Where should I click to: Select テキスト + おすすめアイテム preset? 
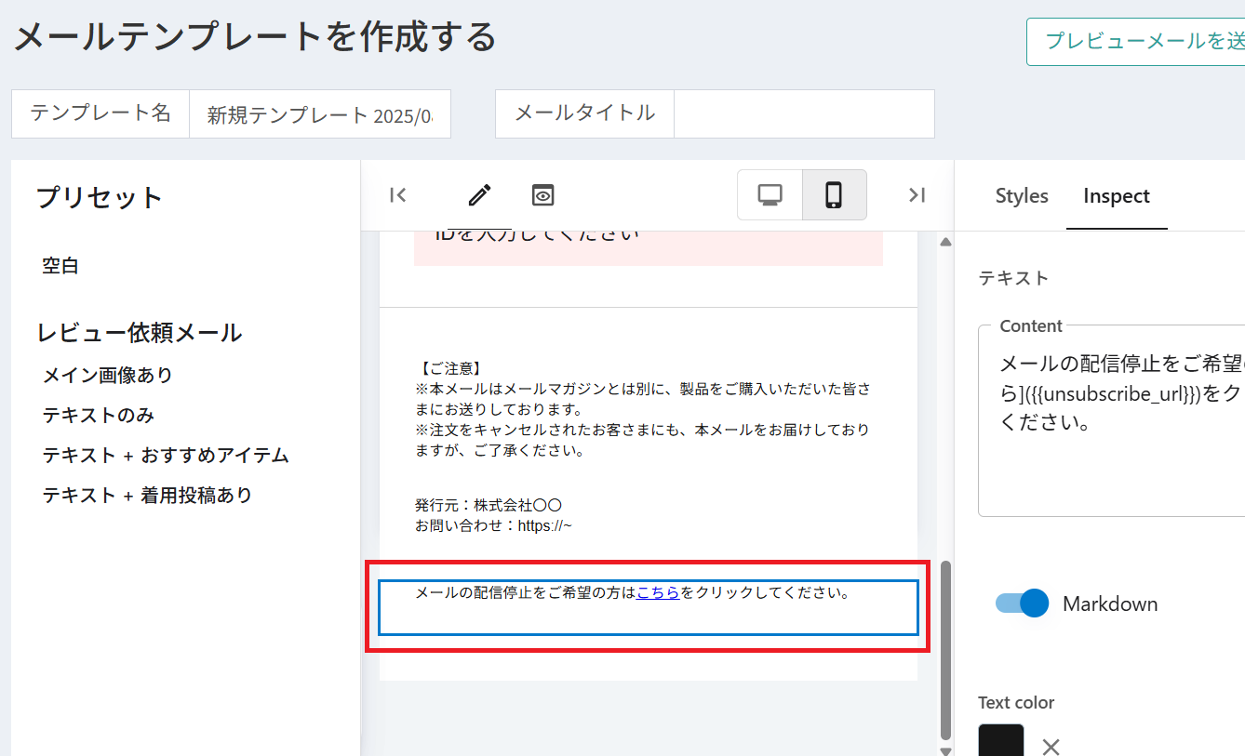166,455
